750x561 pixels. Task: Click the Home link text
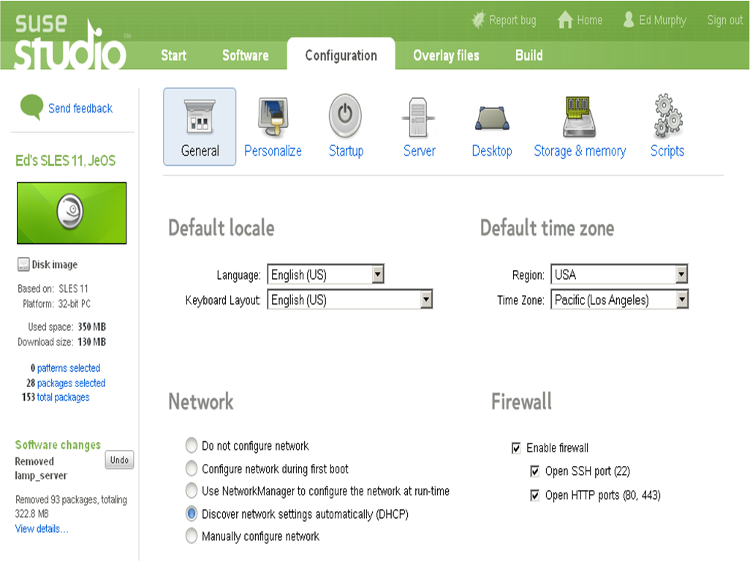point(590,20)
